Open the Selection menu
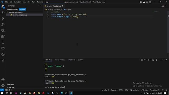 tap(18, 2)
